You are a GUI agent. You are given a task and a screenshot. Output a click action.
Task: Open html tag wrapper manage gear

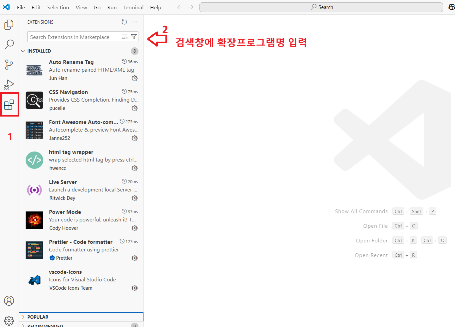(x=134, y=168)
